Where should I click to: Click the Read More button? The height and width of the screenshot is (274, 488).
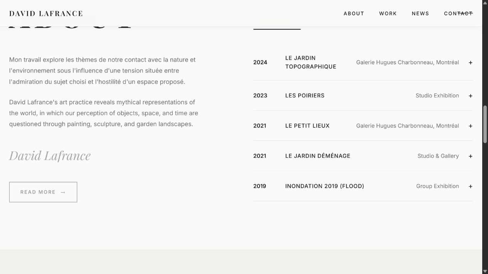pos(43,192)
